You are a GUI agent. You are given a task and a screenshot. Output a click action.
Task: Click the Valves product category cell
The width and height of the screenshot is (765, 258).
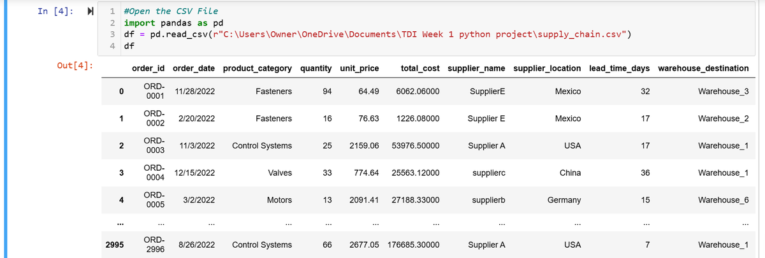pyautogui.click(x=280, y=173)
